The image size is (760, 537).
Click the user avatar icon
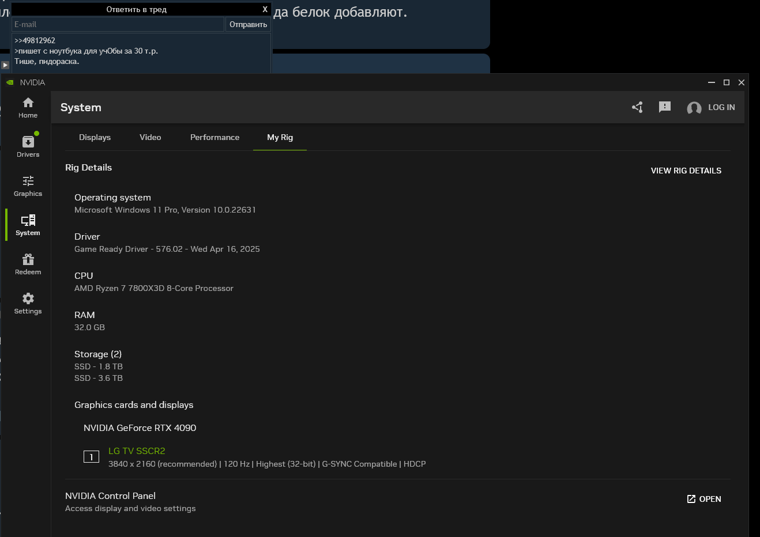[x=694, y=108]
